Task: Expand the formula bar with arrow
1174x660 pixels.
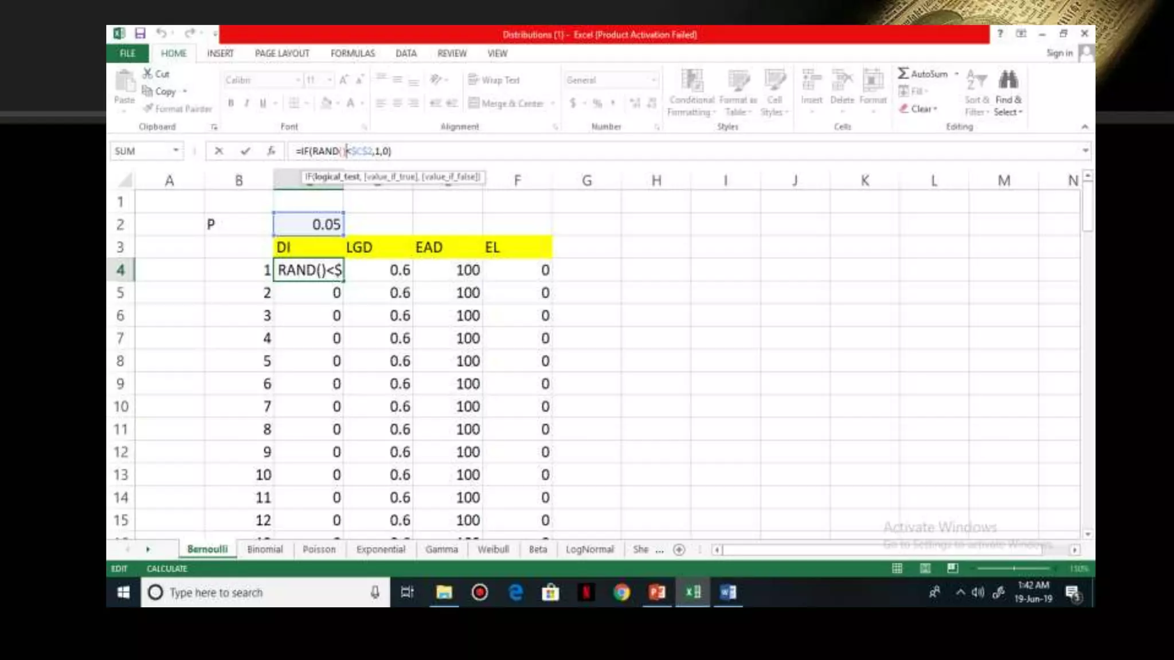Action: (x=1085, y=151)
